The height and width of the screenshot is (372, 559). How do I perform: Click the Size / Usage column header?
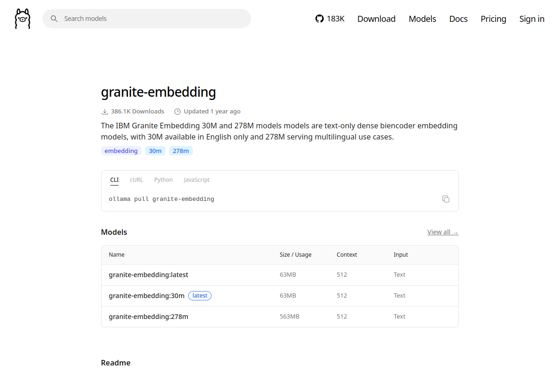[x=295, y=255]
